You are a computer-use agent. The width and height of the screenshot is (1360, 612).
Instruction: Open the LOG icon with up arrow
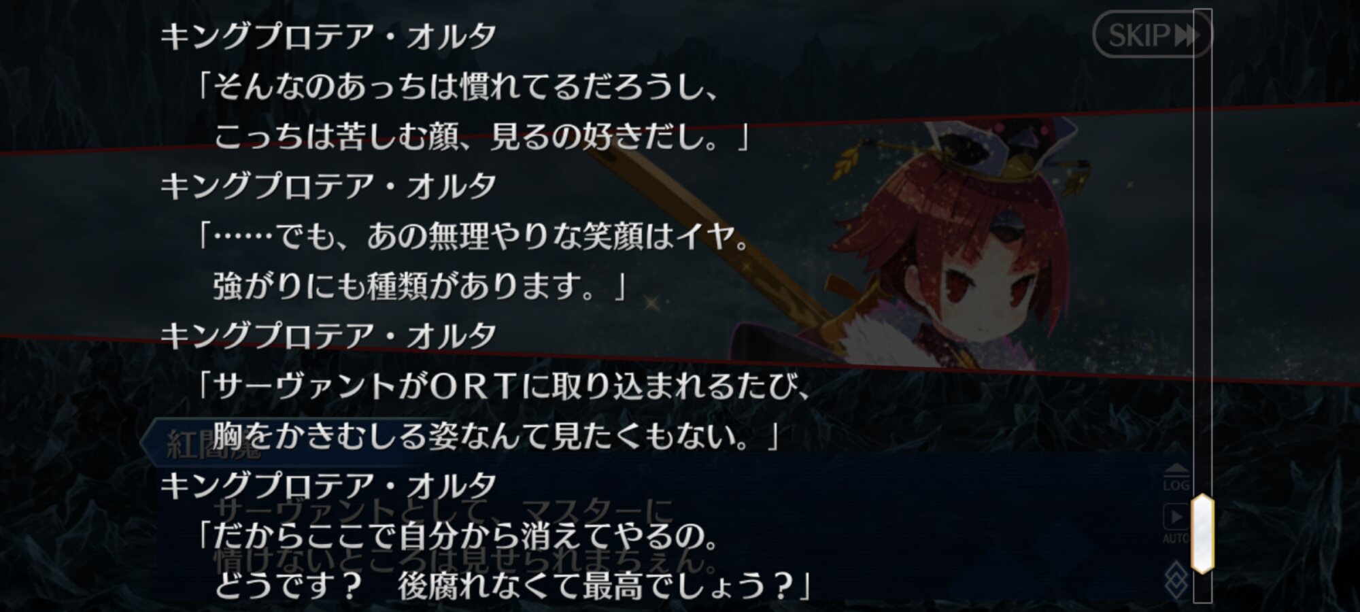click(1176, 478)
